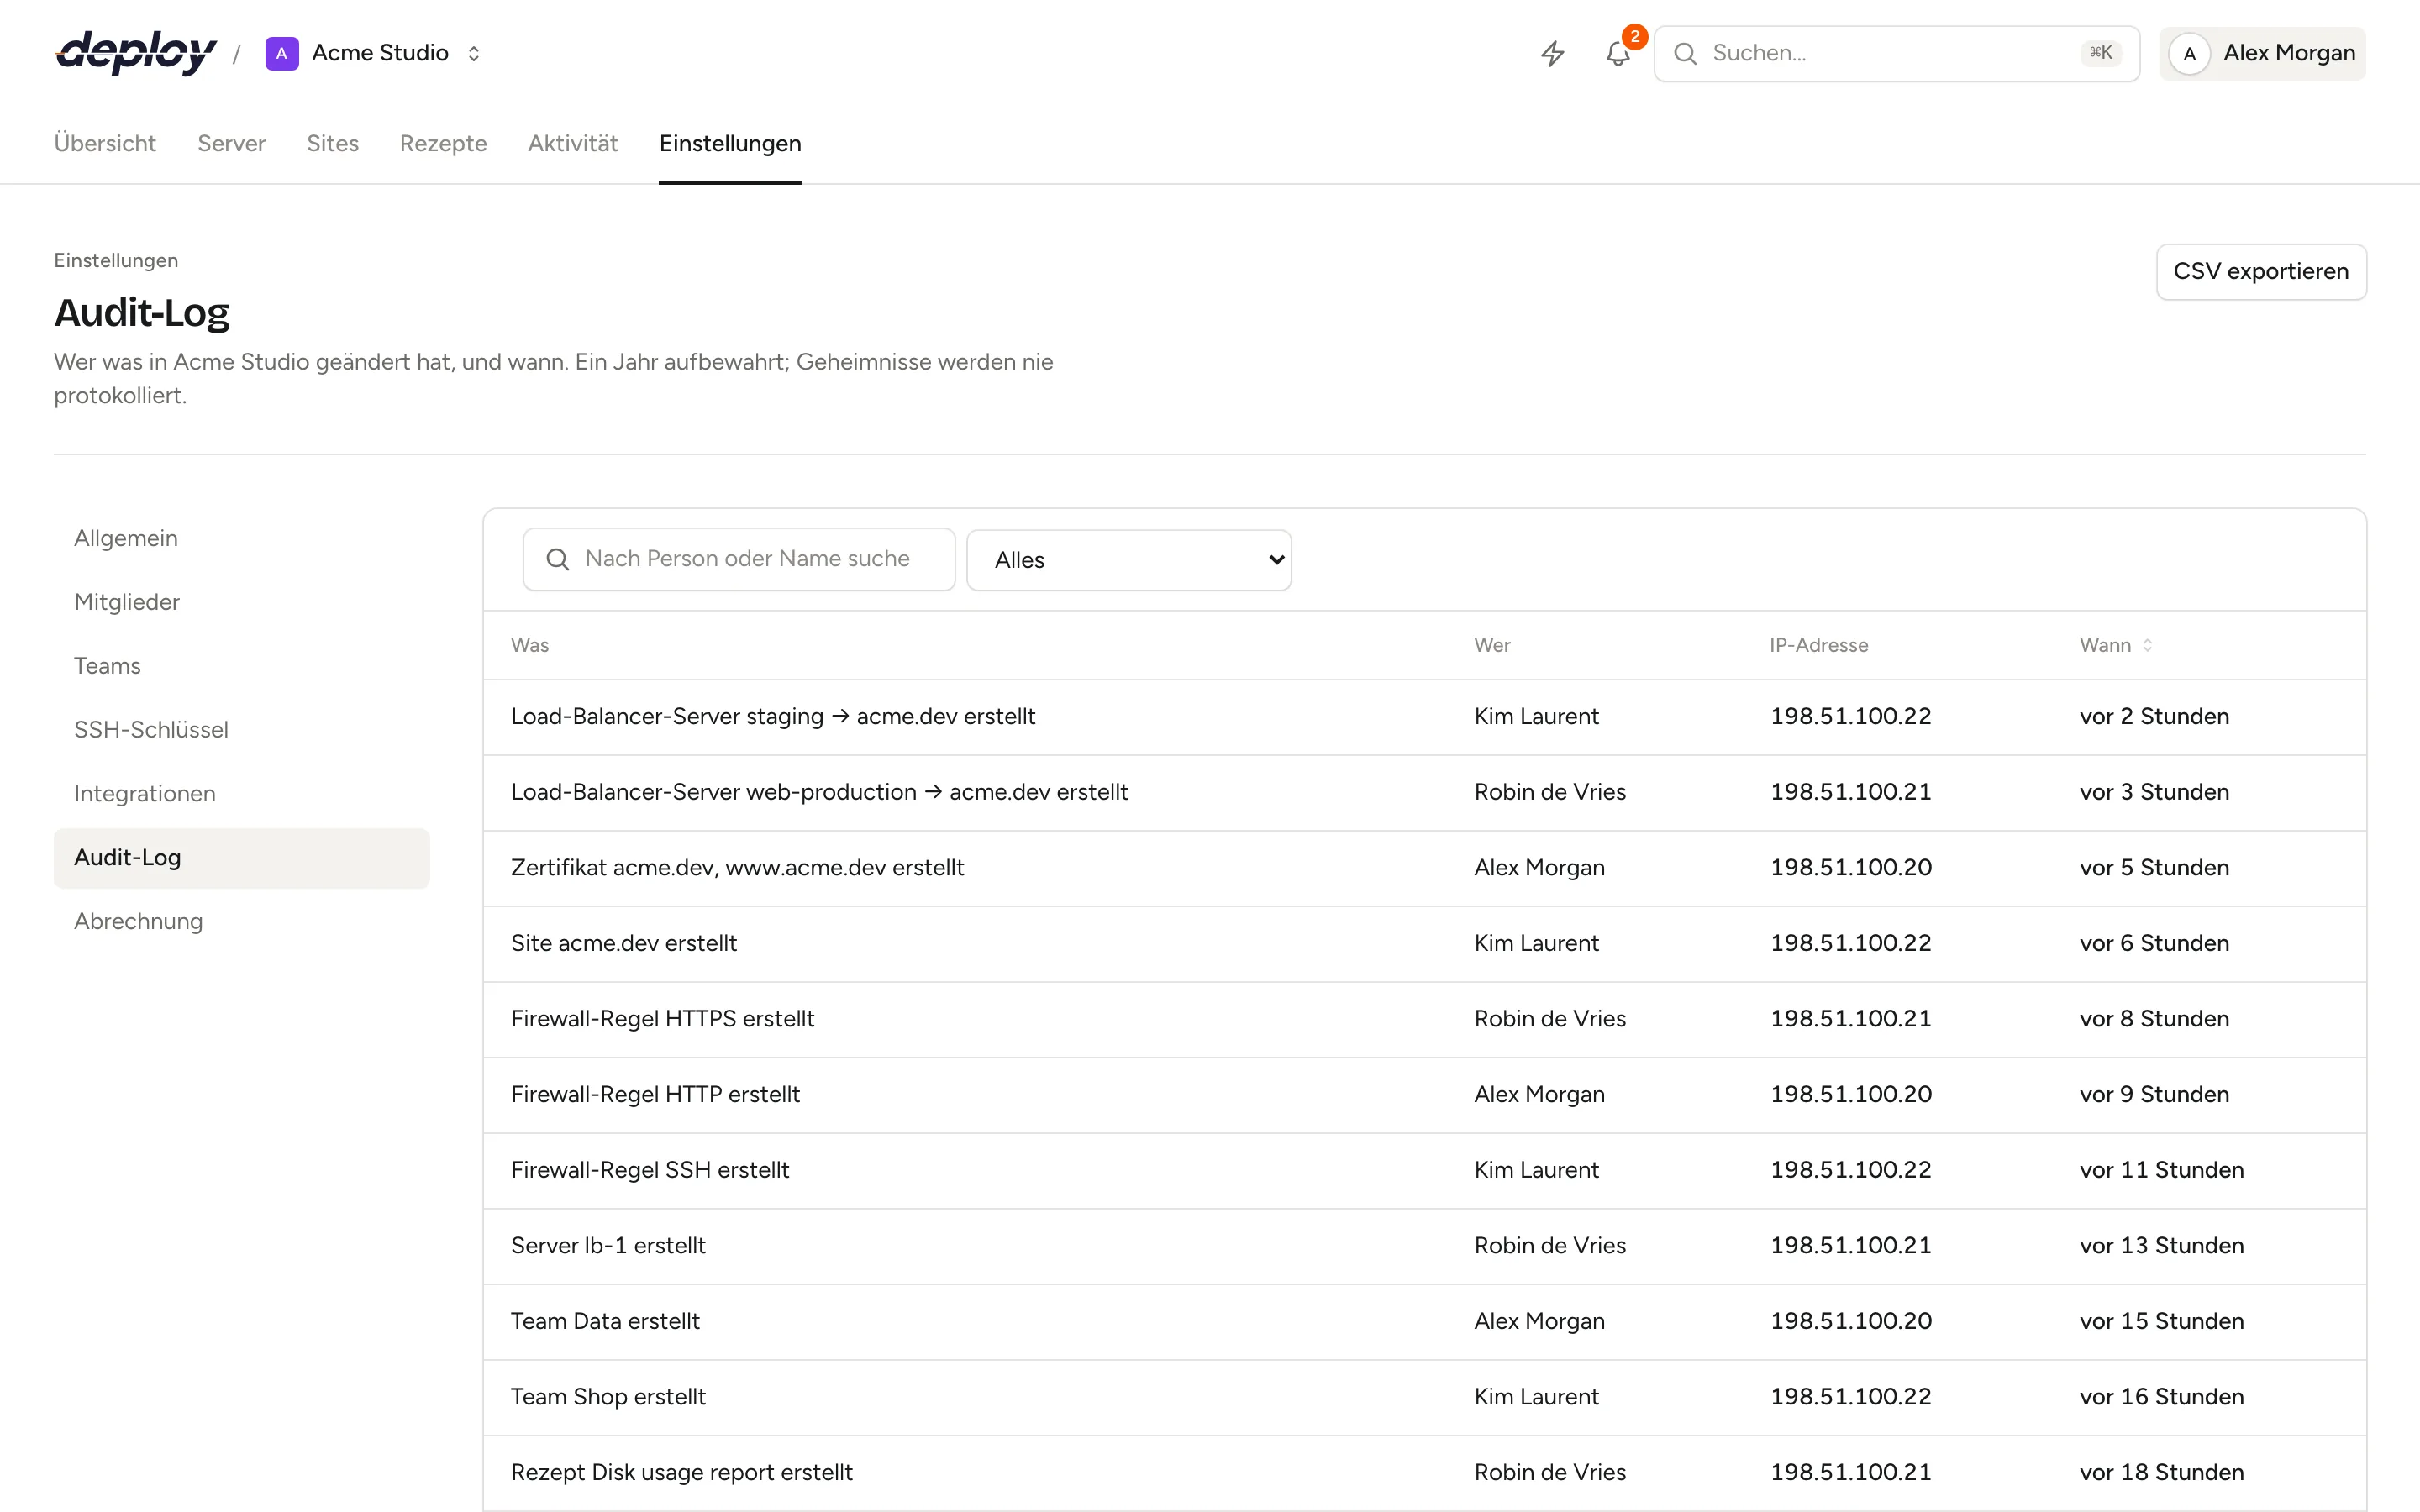Click Robin de Vries in the web-production row
Screen dimensions: 2420x1512
(1550, 793)
